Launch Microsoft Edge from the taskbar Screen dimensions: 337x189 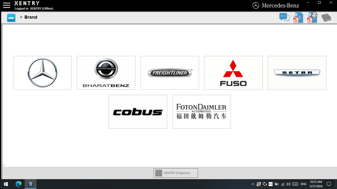coord(19,184)
